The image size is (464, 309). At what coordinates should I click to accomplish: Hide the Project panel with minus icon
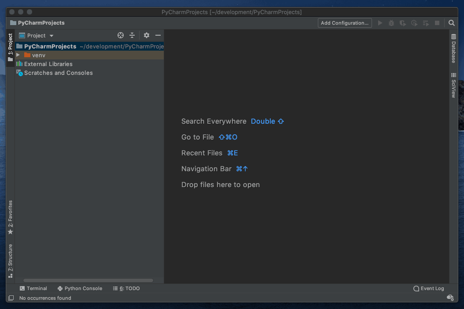pos(158,35)
